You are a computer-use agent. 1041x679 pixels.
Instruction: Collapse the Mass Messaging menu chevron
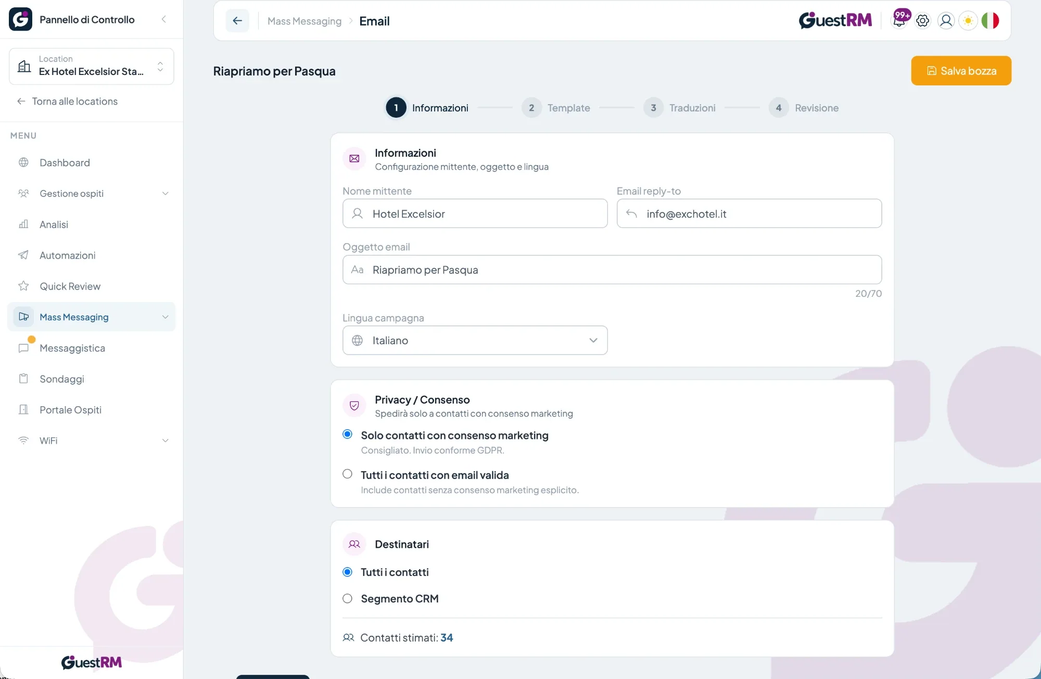coord(166,317)
